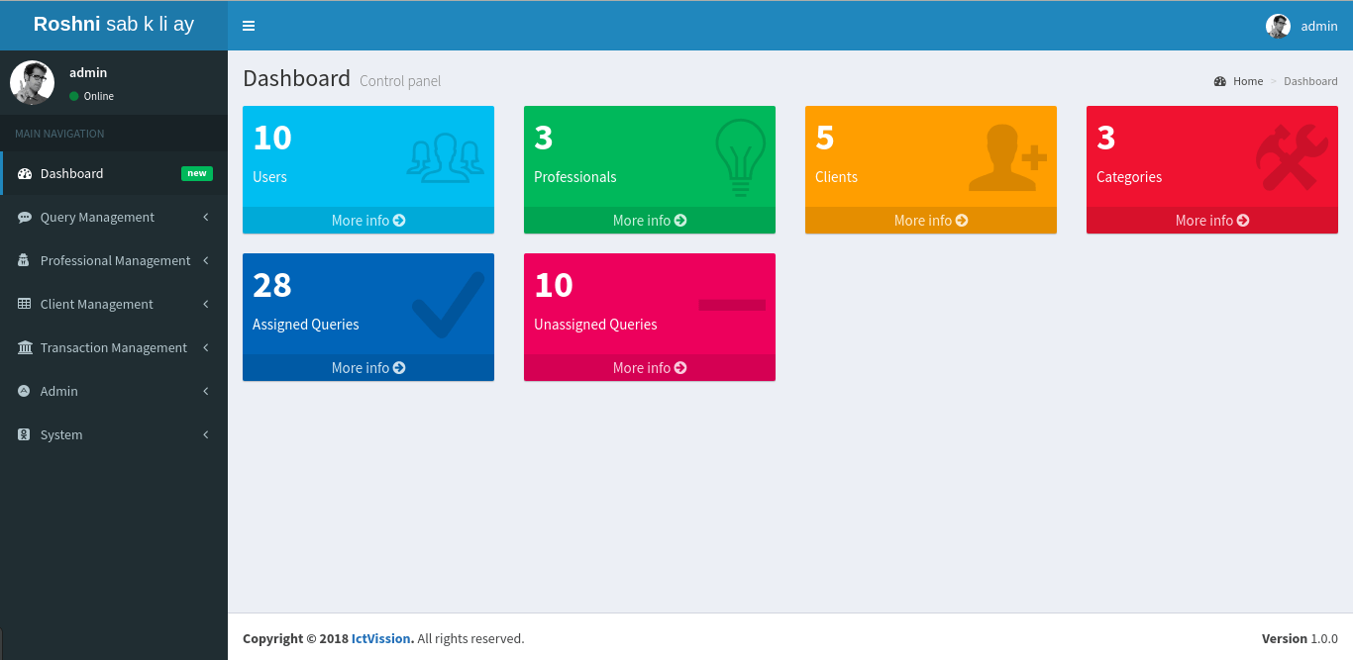Click the add-person icon on Clients card
This screenshot has width=1353, height=660.
(x=1007, y=157)
